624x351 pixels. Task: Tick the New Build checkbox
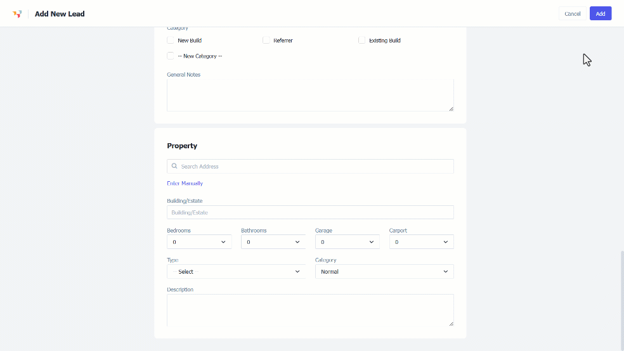[x=171, y=40]
